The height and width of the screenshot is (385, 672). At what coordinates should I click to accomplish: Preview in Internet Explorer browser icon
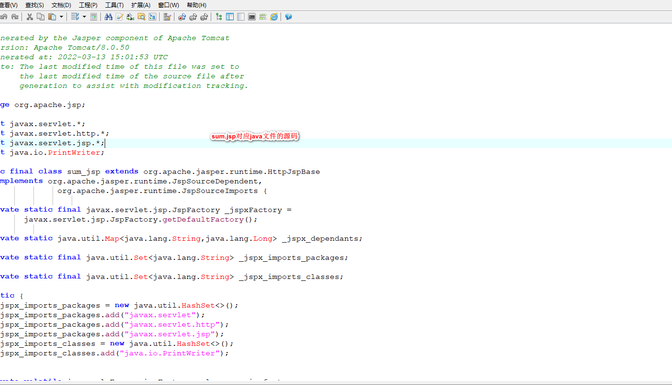274,17
